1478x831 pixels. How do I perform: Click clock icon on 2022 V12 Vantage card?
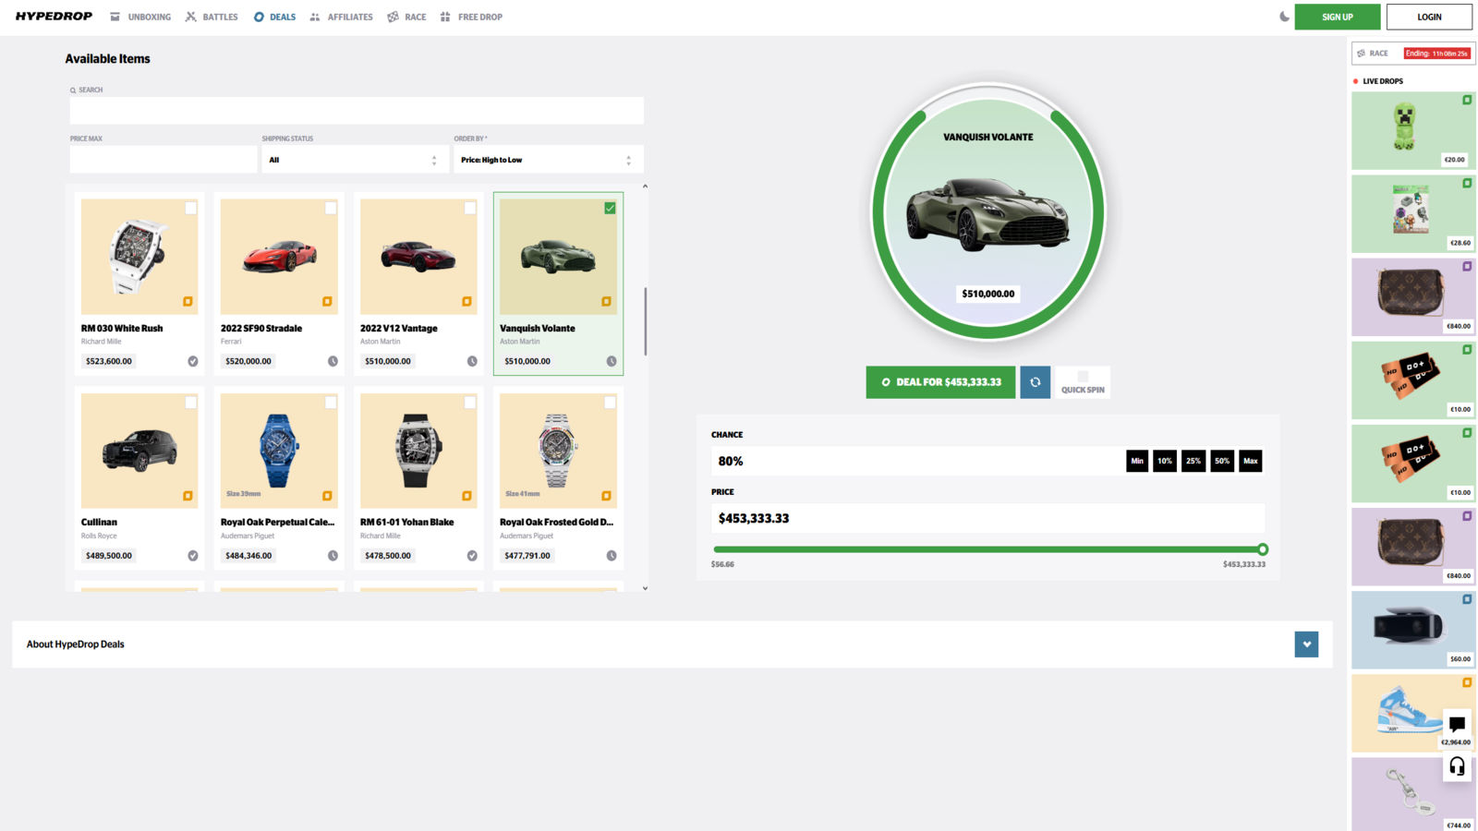coord(472,361)
